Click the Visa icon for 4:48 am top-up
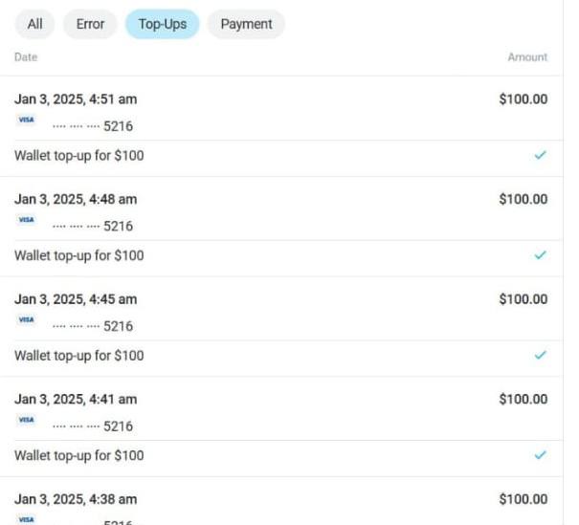The height and width of the screenshot is (525, 579). click(x=26, y=220)
